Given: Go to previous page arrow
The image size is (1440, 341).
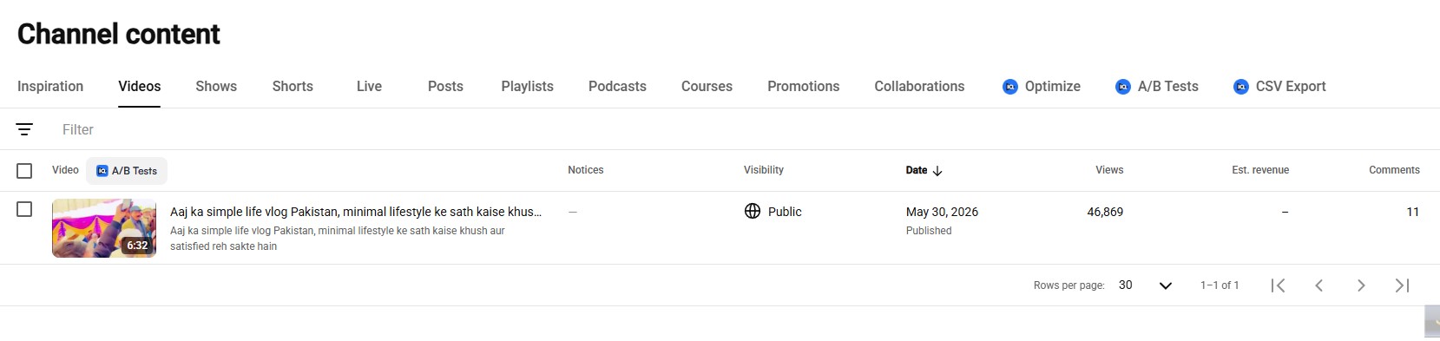Looking at the screenshot, I should [1319, 285].
